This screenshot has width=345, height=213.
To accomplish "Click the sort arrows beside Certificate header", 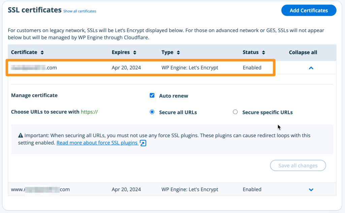I will [42, 52].
